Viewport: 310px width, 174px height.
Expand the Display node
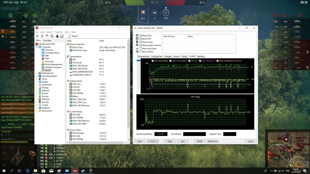tap(37, 82)
